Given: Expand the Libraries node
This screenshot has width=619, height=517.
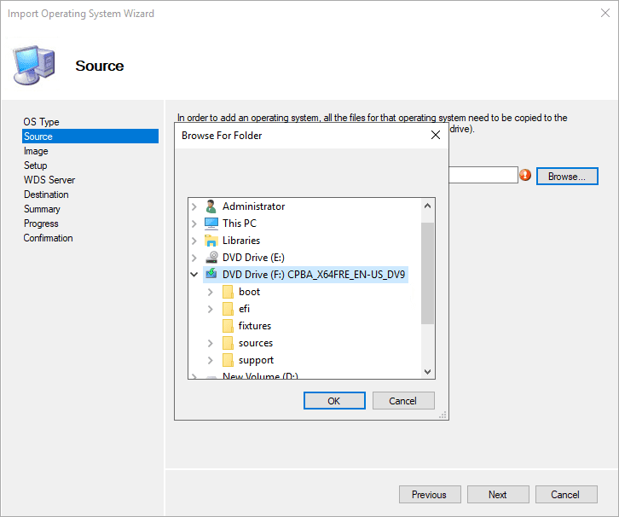Looking at the screenshot, I should coord(194,241).
